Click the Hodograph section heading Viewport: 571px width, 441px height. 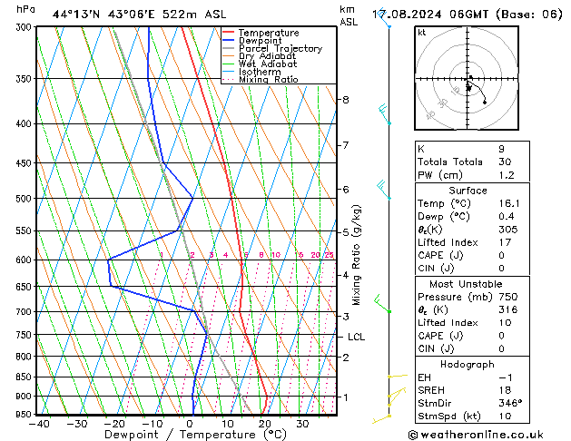pyautogui.click(x=468, y=365)
